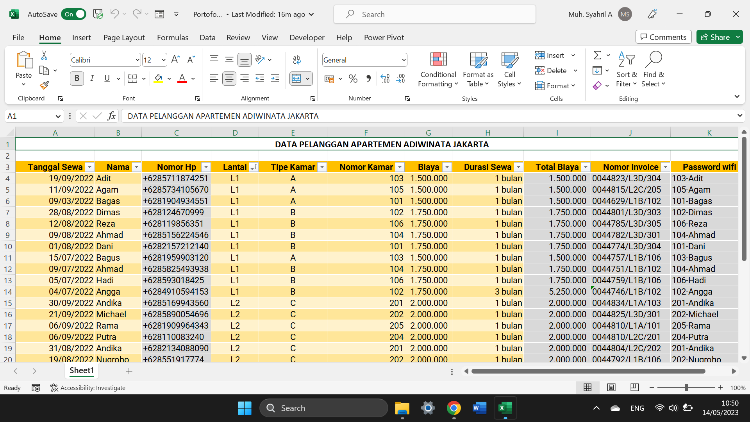Open the Lantai column filter dropdown

pos(254,167)
